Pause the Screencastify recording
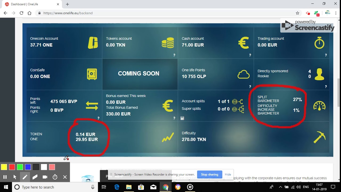 [x=5, y=177]
